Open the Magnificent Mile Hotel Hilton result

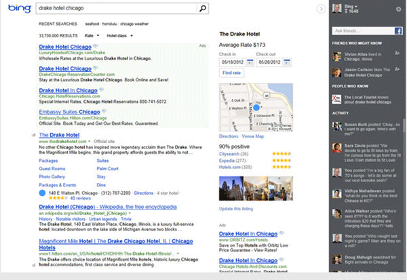pos(116,244)
